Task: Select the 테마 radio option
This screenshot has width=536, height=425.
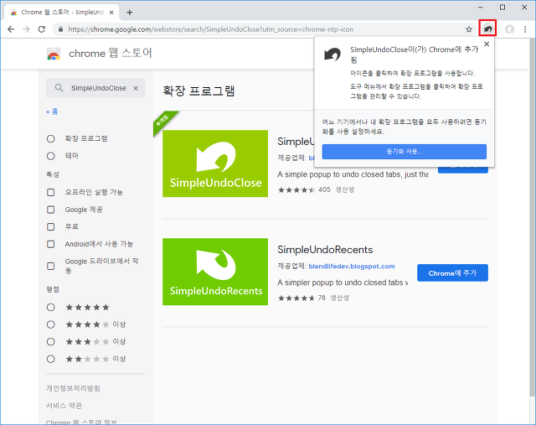Action: pyautogui.click(x=50, y=156)
